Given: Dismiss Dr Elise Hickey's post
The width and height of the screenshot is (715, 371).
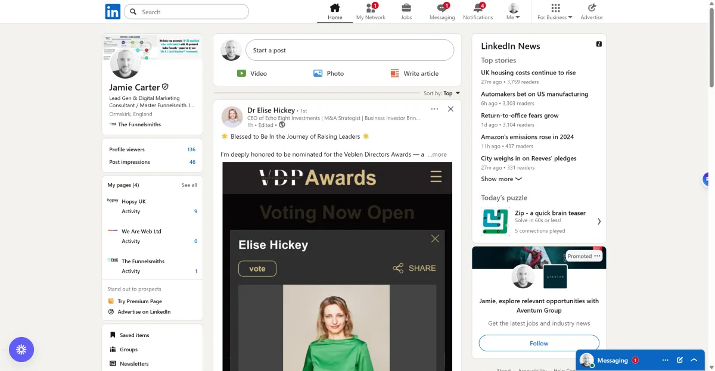Looking at the screenshot, I should (450, 109).
